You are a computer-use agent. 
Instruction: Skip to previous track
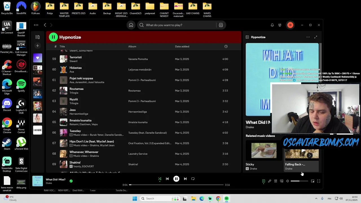pos(167,179)
